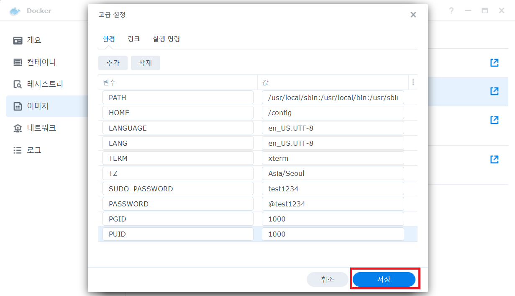Screen dimensions: 515x296
Task: Edit the xterm value field
Action: pyautogui.click(x=333, y=158)
